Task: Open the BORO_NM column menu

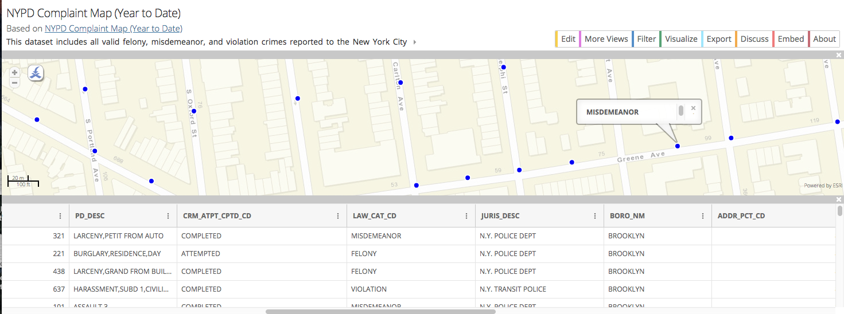Action: [703, 216]
